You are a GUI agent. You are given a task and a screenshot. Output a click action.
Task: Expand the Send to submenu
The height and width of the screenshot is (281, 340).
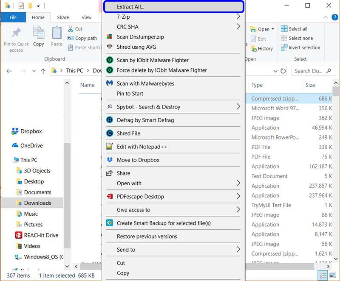(x=238, y=250)
